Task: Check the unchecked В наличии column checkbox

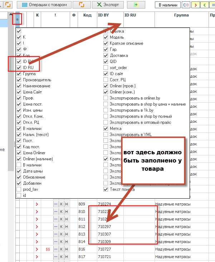Action: click(x=19, y=165)
